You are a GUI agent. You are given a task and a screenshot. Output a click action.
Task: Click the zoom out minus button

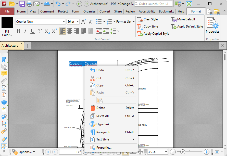coord(173,152)
